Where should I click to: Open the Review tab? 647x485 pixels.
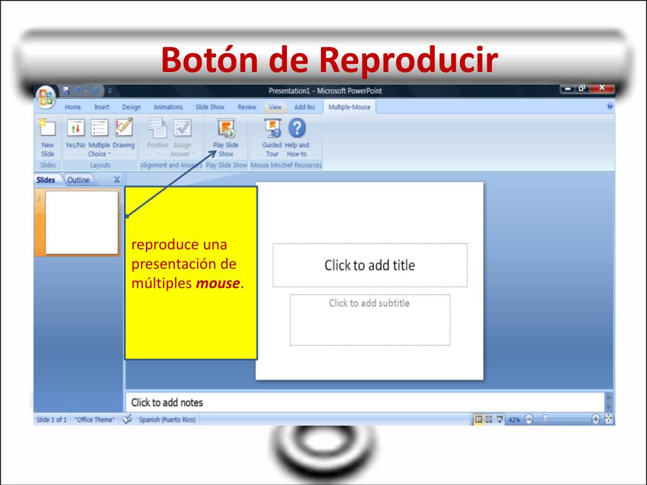pos(247,107)
